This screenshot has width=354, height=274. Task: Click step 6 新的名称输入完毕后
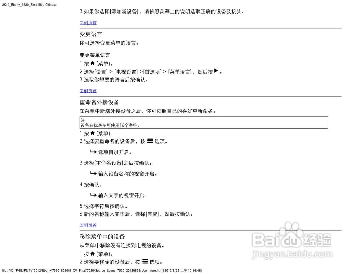click(x=136, y=214)
